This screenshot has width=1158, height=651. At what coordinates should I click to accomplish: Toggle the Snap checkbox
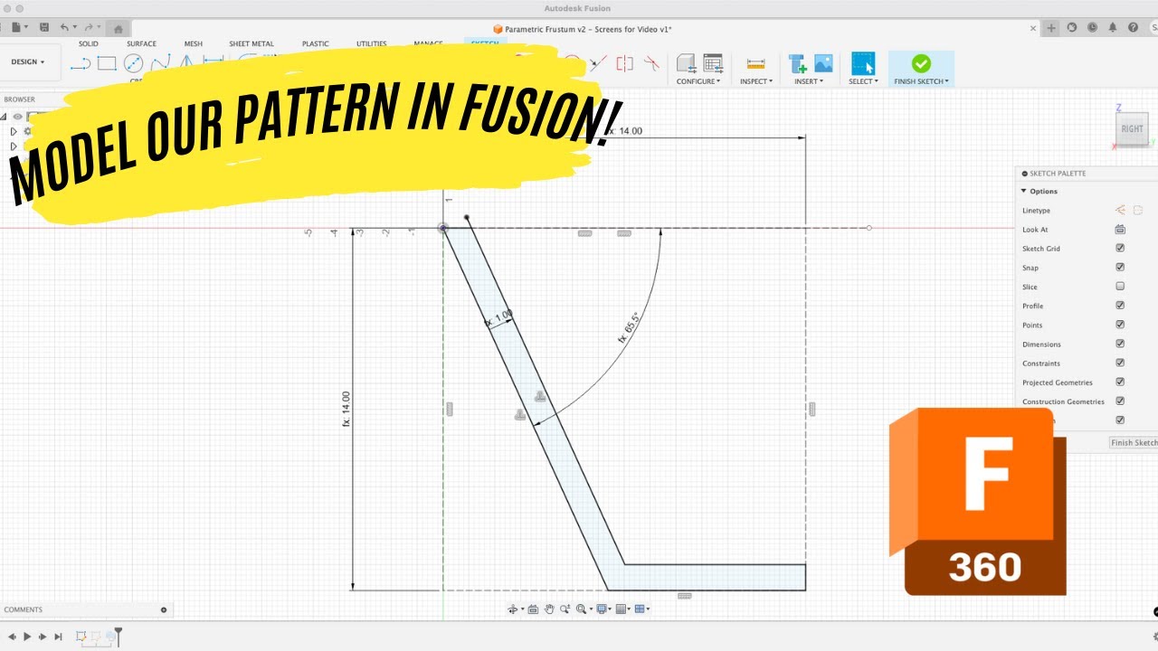1120,268
